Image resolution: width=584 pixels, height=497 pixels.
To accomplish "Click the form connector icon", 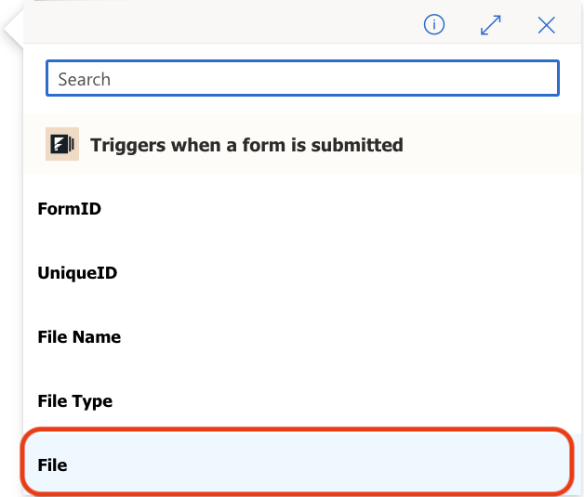I will coord(62,145).
